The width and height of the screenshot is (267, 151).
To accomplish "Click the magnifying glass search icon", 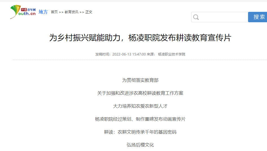I will pyautogui.click(x=196, y=17).
